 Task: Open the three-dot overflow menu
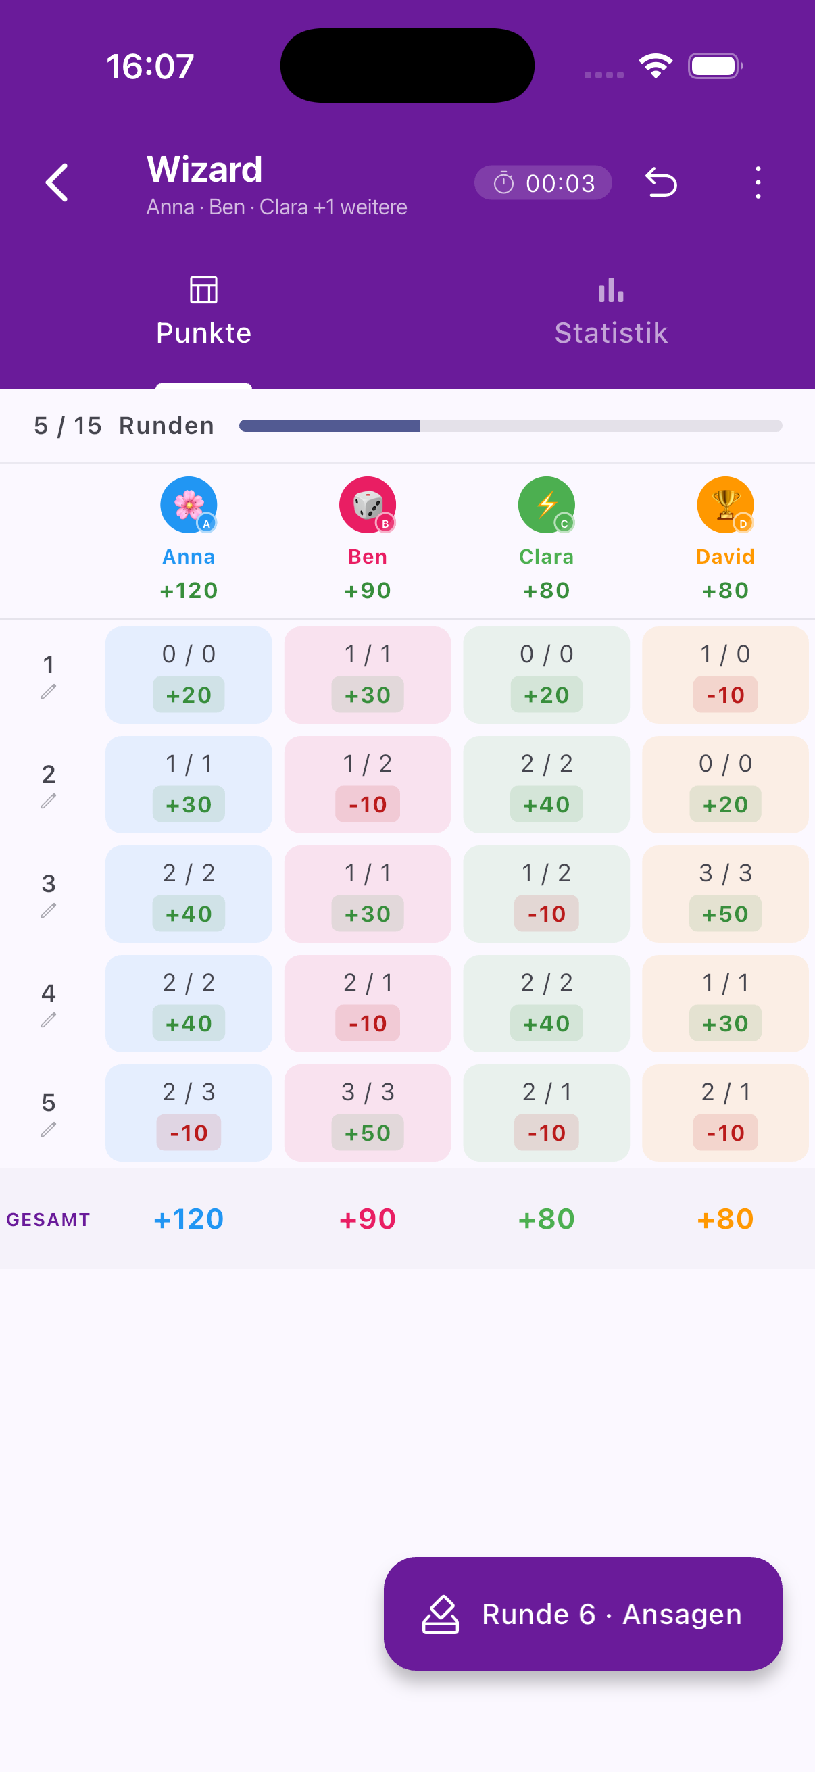point(758,183)
